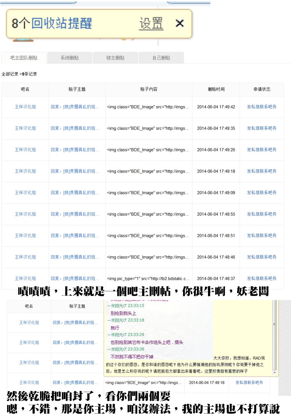Open 王样汉化组 in the 17:48:46 row

25,257
